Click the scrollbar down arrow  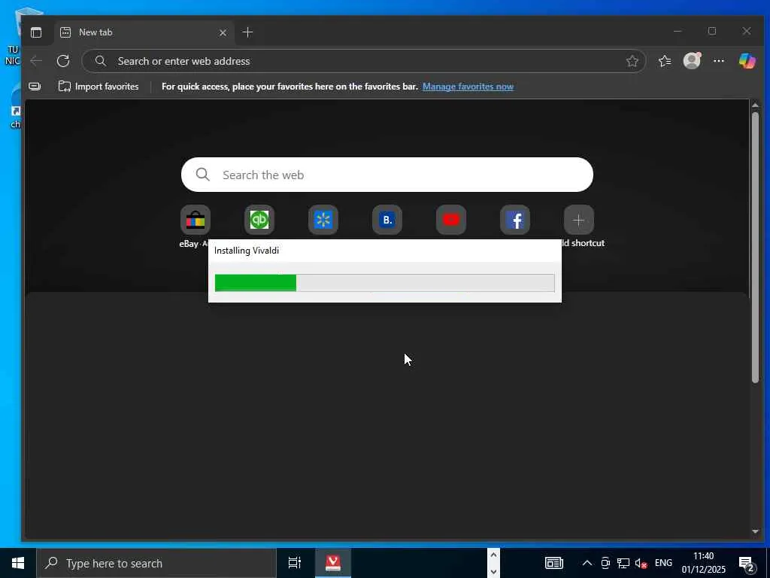(x=755, y=531)
